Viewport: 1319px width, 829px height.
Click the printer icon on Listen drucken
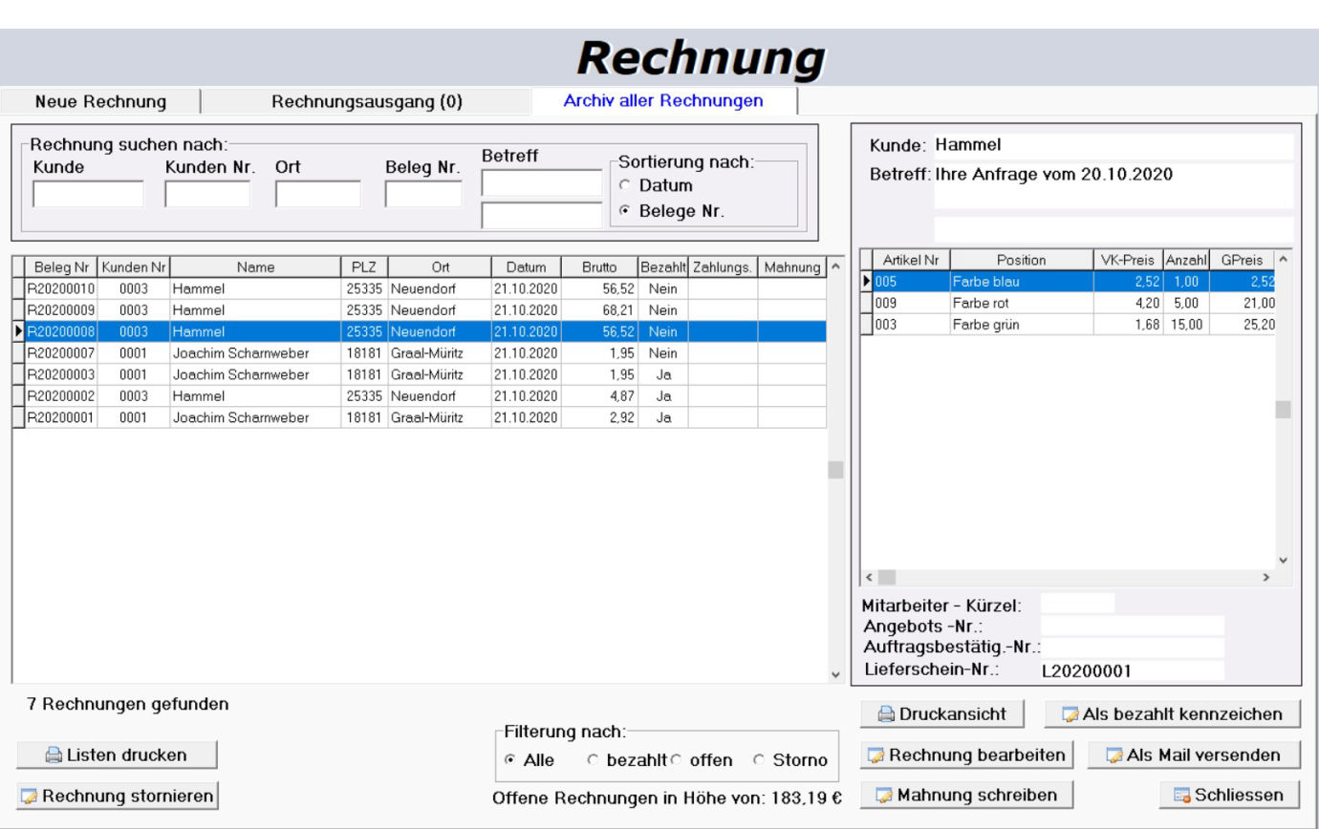(54, 755)
